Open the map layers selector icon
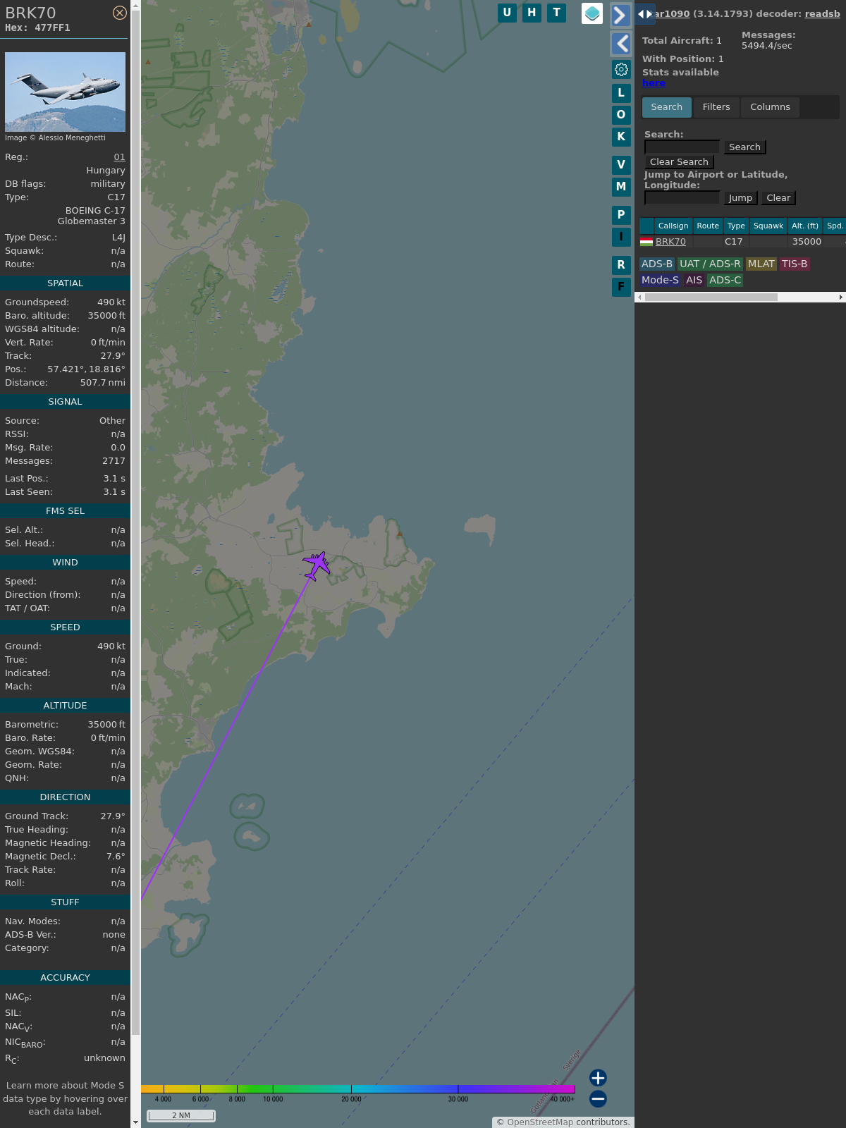 (592, 13)
